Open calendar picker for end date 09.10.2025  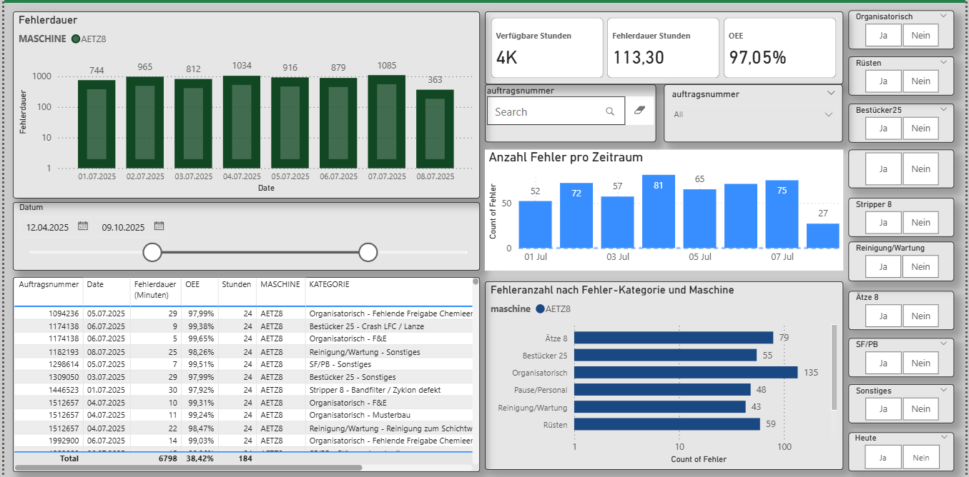(159, 226)
